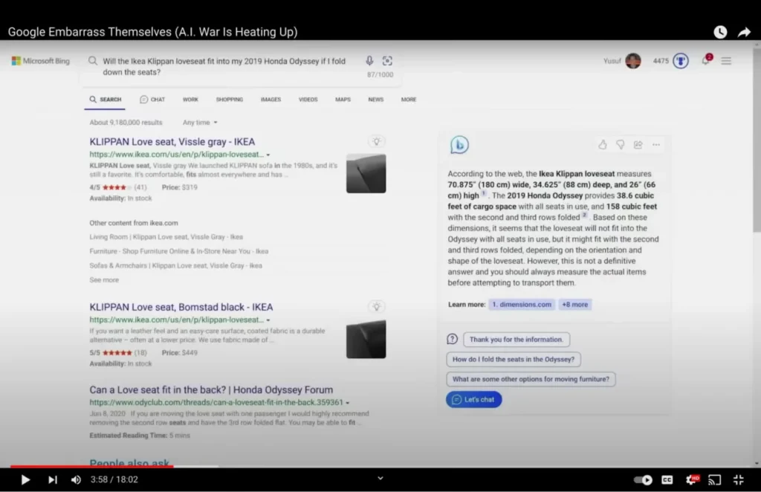Exit full screen mode
The image size is (761, 492).
tap(738, 480)
